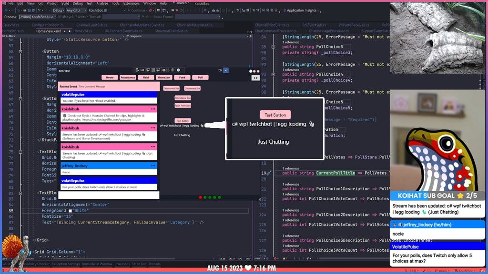Click the Reset Attendance button

tap(183, 106)
